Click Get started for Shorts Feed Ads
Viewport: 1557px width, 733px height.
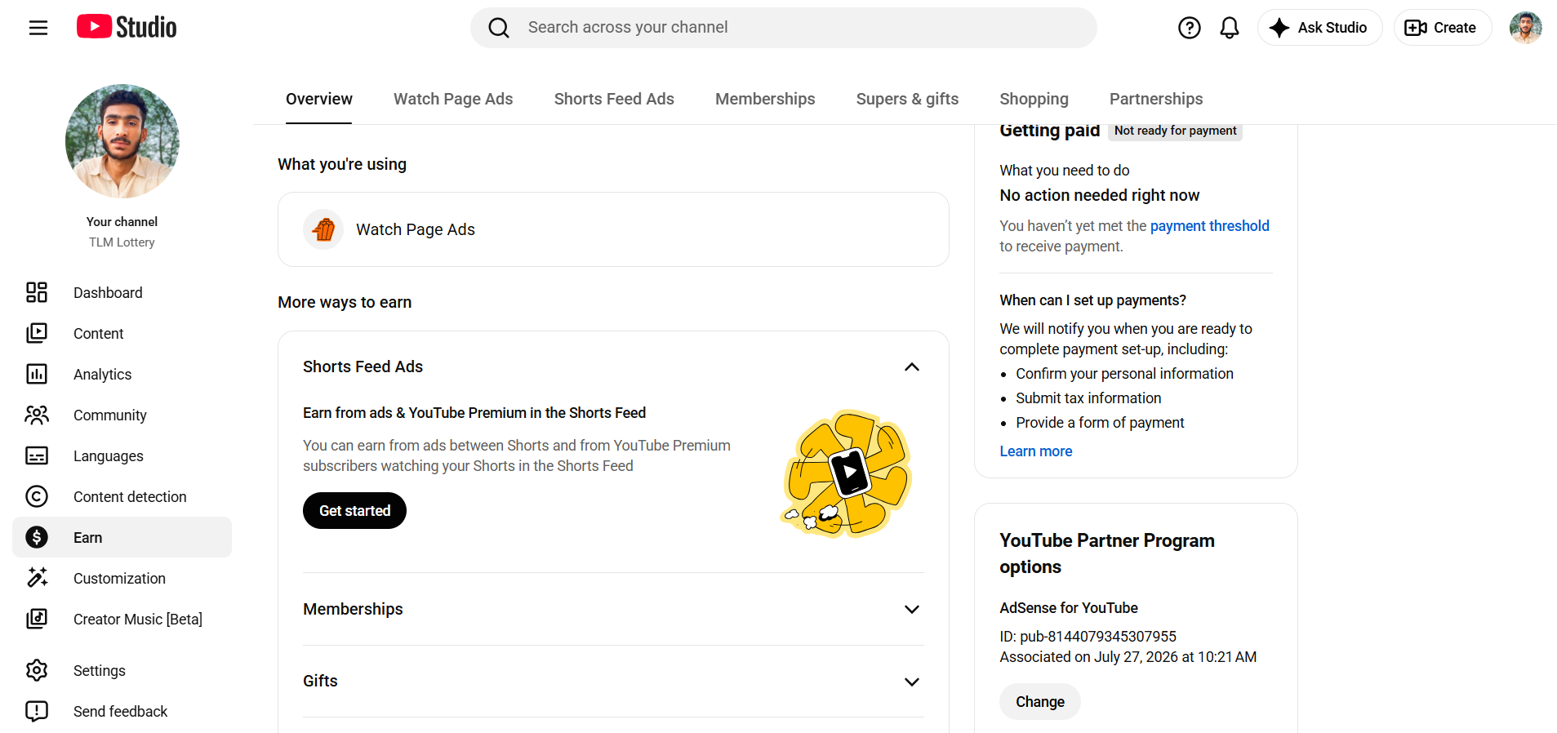[x=354, y=511]
